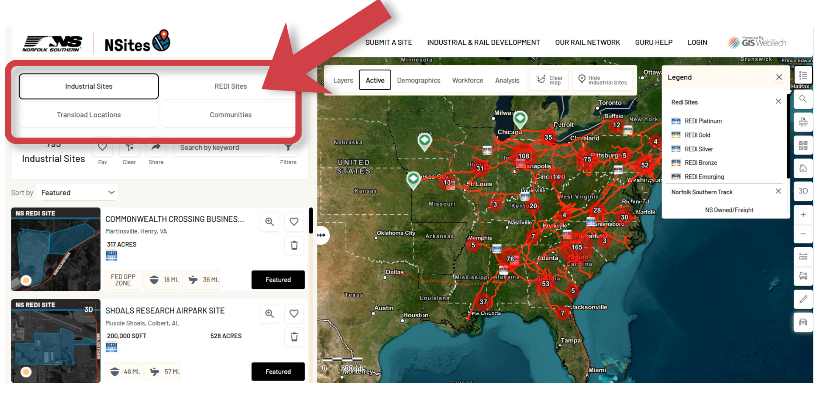
Task: Open the Fav favorites icon
Action: click(x=102, y=147)
